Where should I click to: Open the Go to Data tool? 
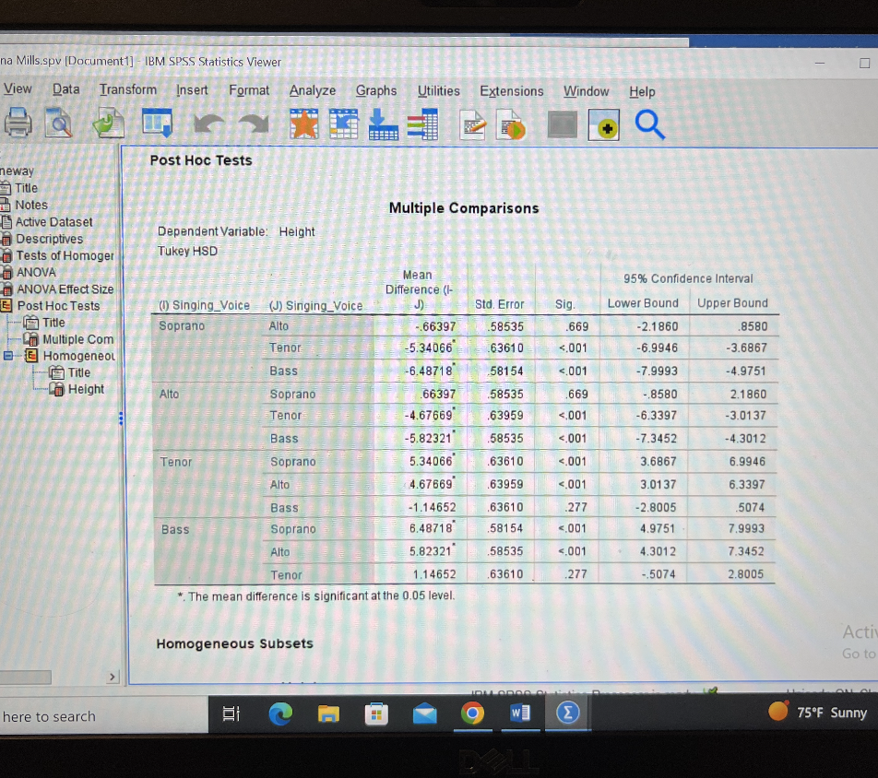pyautogui.click(x=344, y=123)
